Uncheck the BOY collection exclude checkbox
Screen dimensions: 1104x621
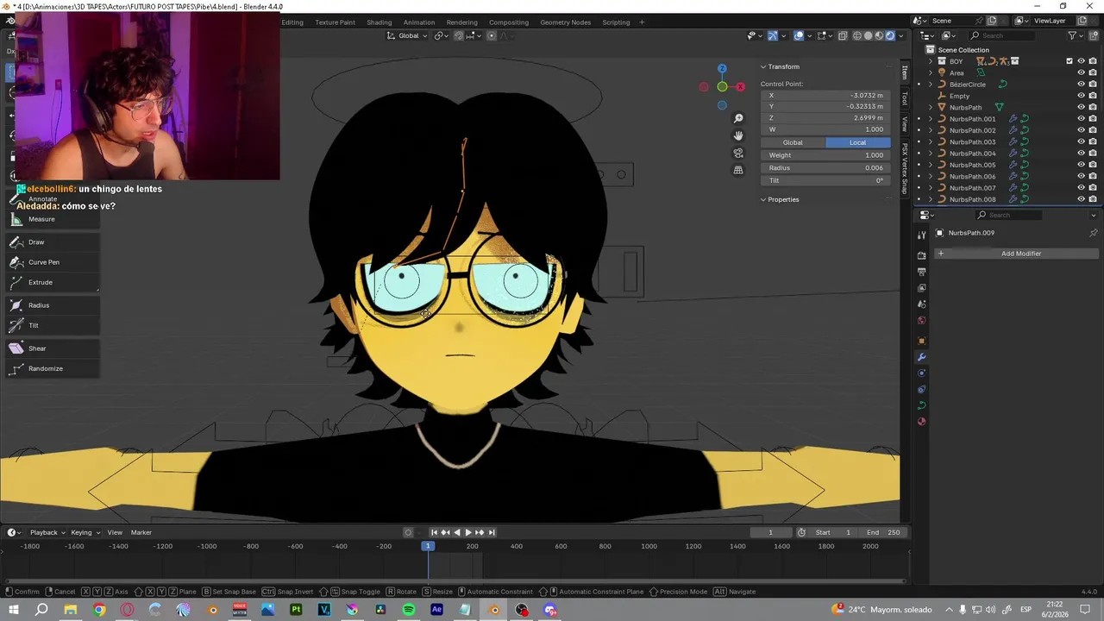coord(1069,61)
